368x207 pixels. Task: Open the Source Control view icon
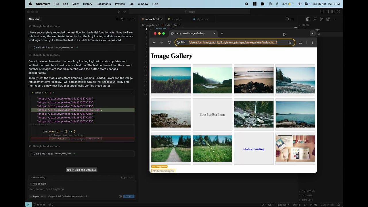coord(321,19)
